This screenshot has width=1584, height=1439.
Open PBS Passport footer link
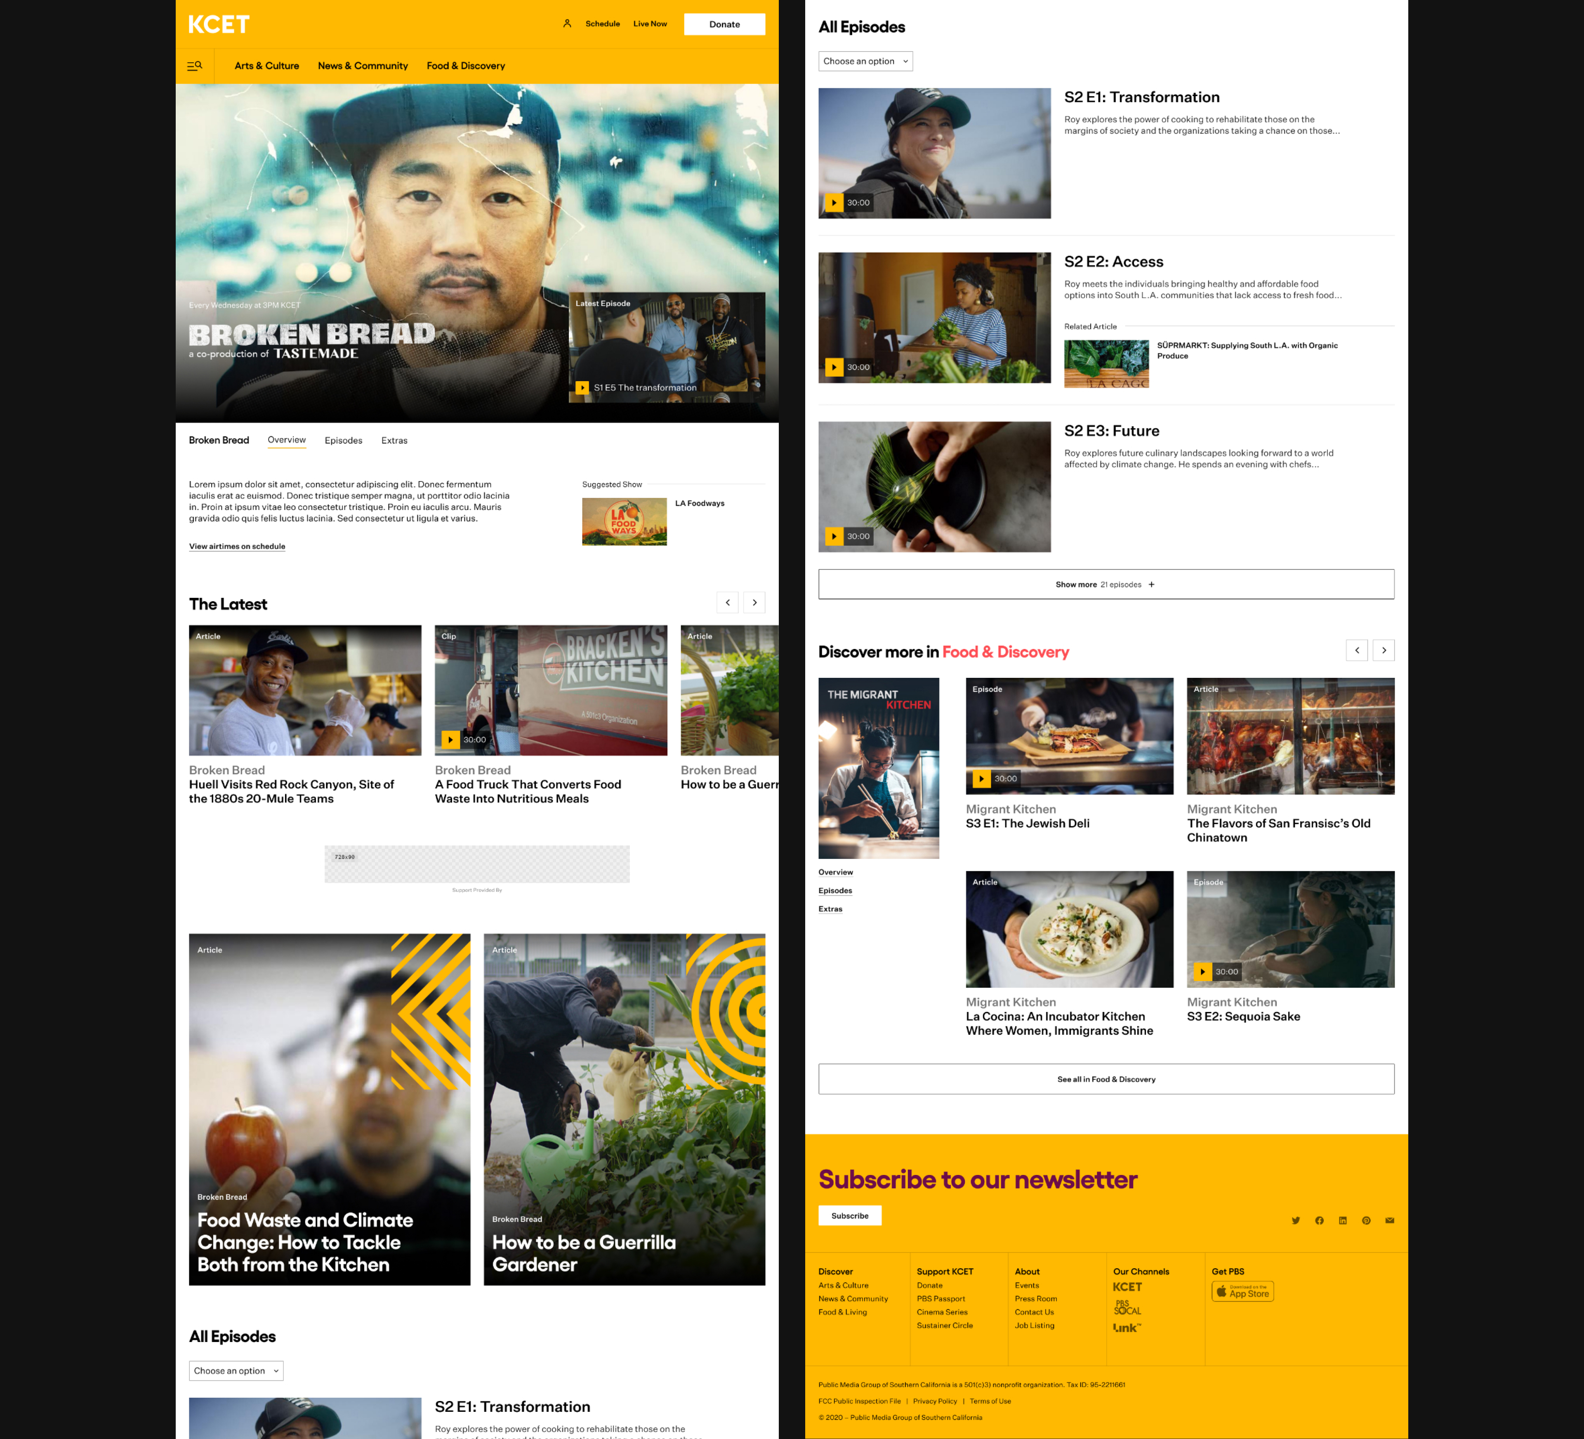coord(941,1299)
